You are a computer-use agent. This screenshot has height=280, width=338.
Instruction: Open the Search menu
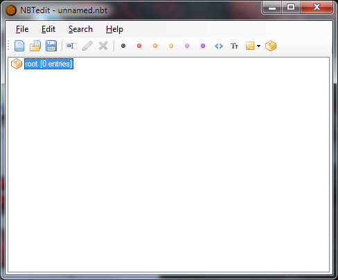pos(80,29)
